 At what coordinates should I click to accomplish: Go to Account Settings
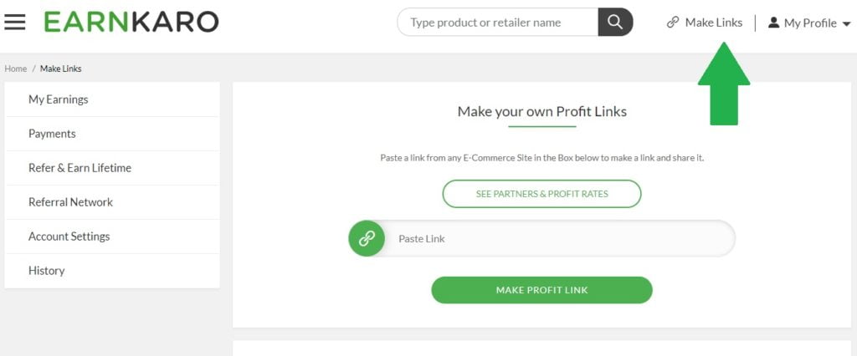pyautogui.click(x=69, y=236)
